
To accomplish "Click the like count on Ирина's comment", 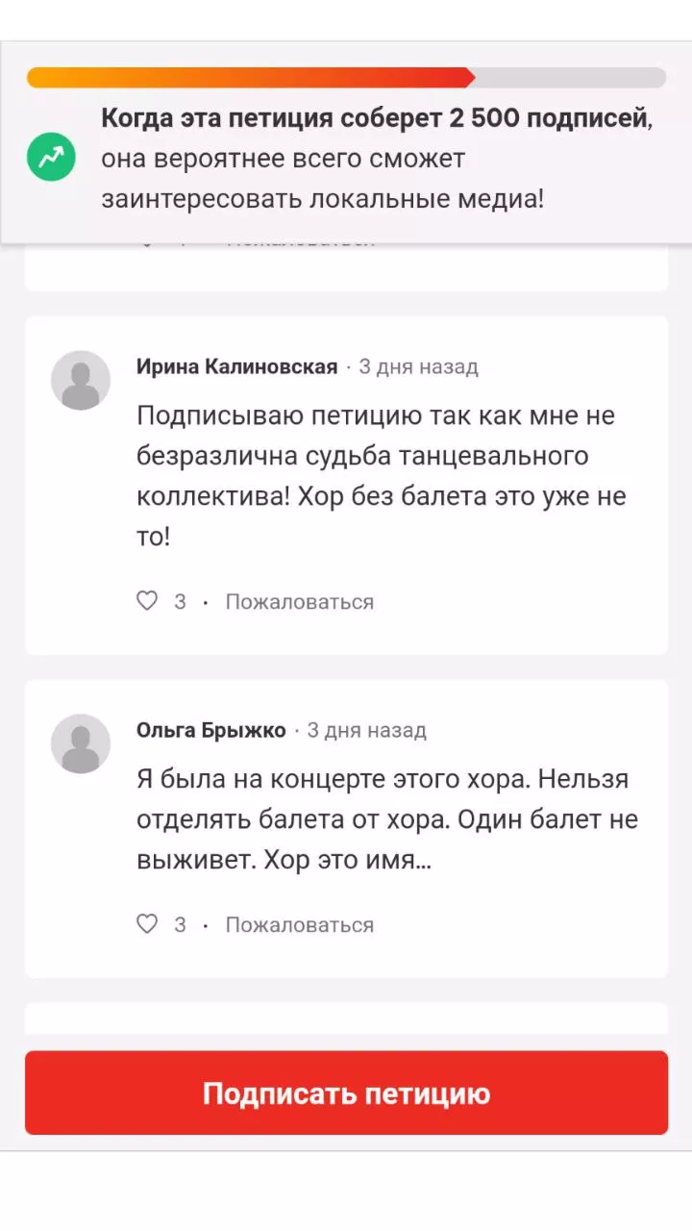I will [180, 602].
